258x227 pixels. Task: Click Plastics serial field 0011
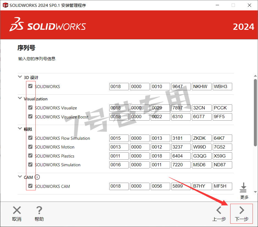[119, 156]
